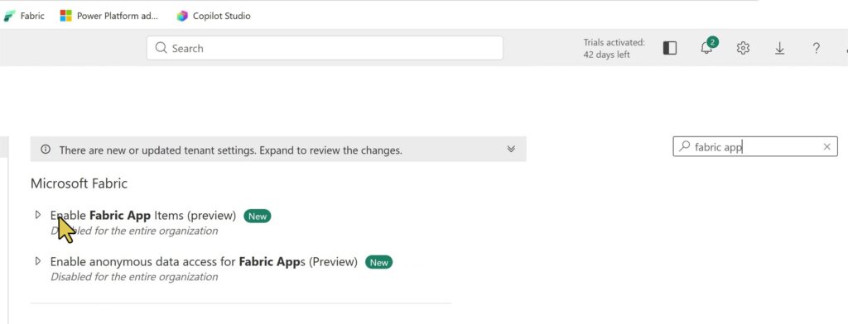Clear the 'fabric app' filter with X
This screenshot has height=324, width=848.
pyautogui.click(x=827, y=146)
